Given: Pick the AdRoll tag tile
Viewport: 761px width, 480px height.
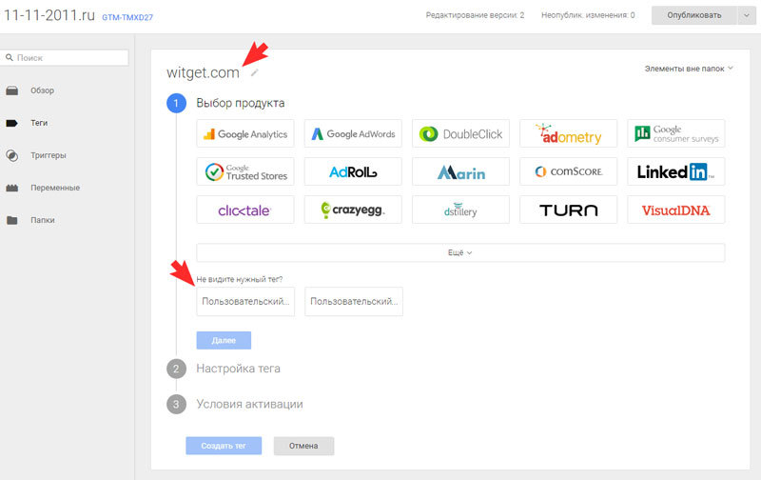Looking at the screenshot, I should pos(353,171).
